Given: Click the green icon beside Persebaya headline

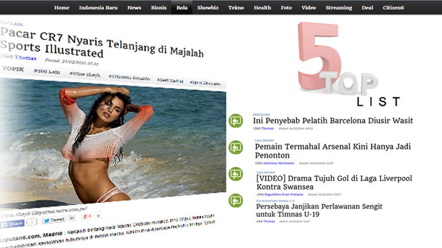Looking at the screenshot, I should 236,200.
